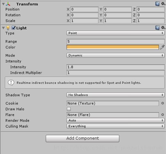Open Flare object picker circle

click(x=162, y=115)
